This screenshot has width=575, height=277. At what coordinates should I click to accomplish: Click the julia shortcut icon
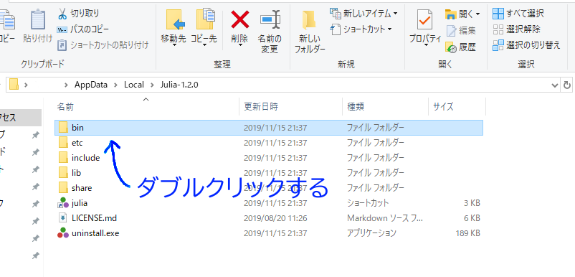pos(63,203)
